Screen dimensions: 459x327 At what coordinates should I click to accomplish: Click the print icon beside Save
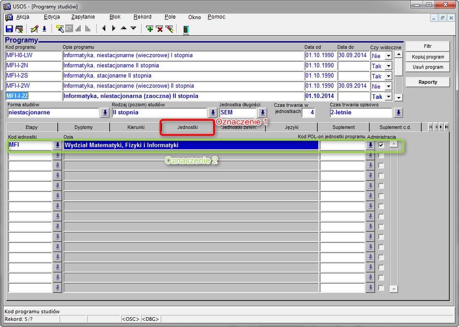(19, 29)
